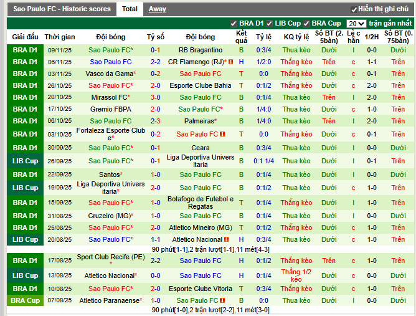Open Sport Club Recife (PE) team link

(111, 257)
